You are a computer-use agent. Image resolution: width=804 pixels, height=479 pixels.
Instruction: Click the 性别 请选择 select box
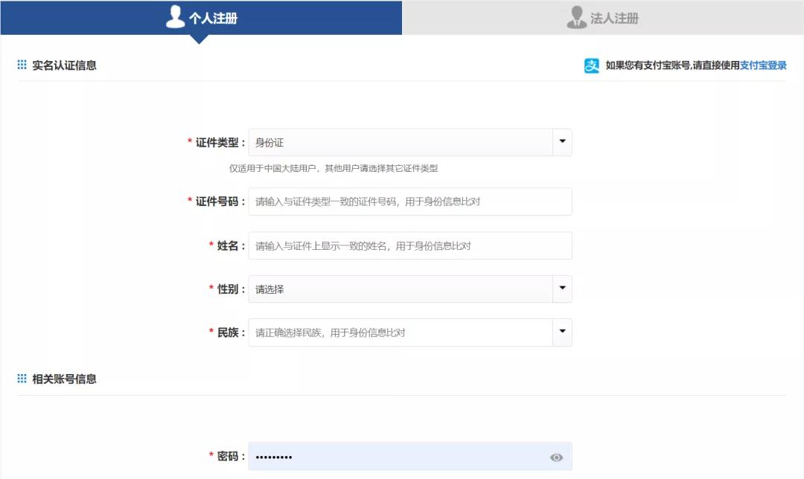point(401,289)
